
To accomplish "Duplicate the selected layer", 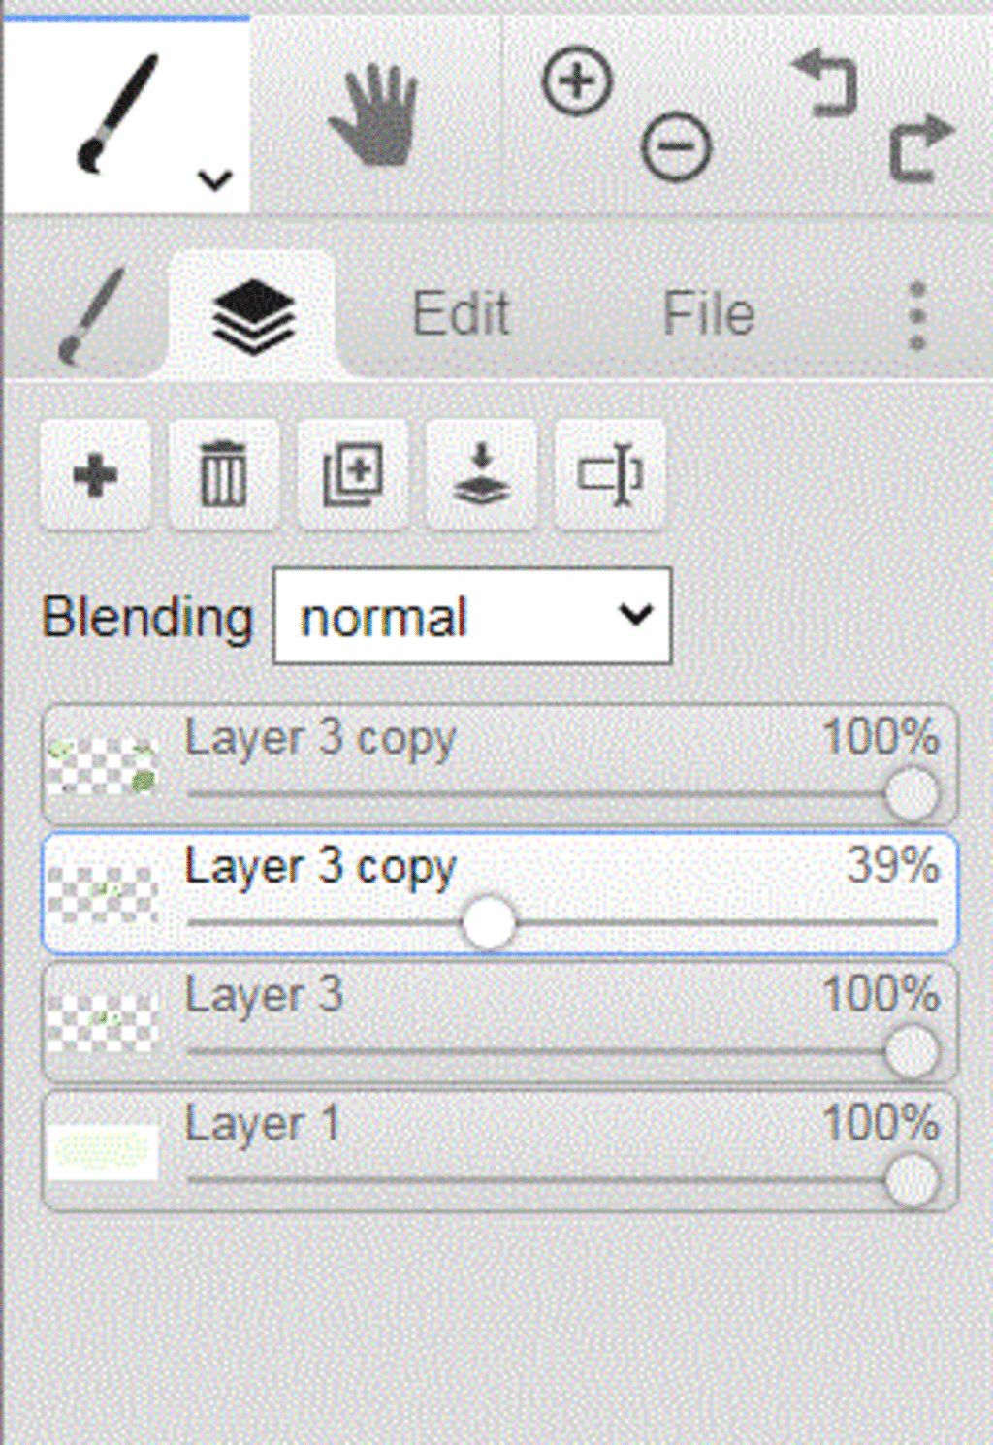I will [x=352, y=475].
